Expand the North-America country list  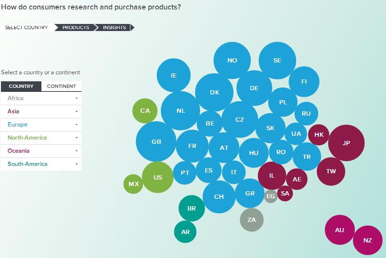(x=41, y=138)
